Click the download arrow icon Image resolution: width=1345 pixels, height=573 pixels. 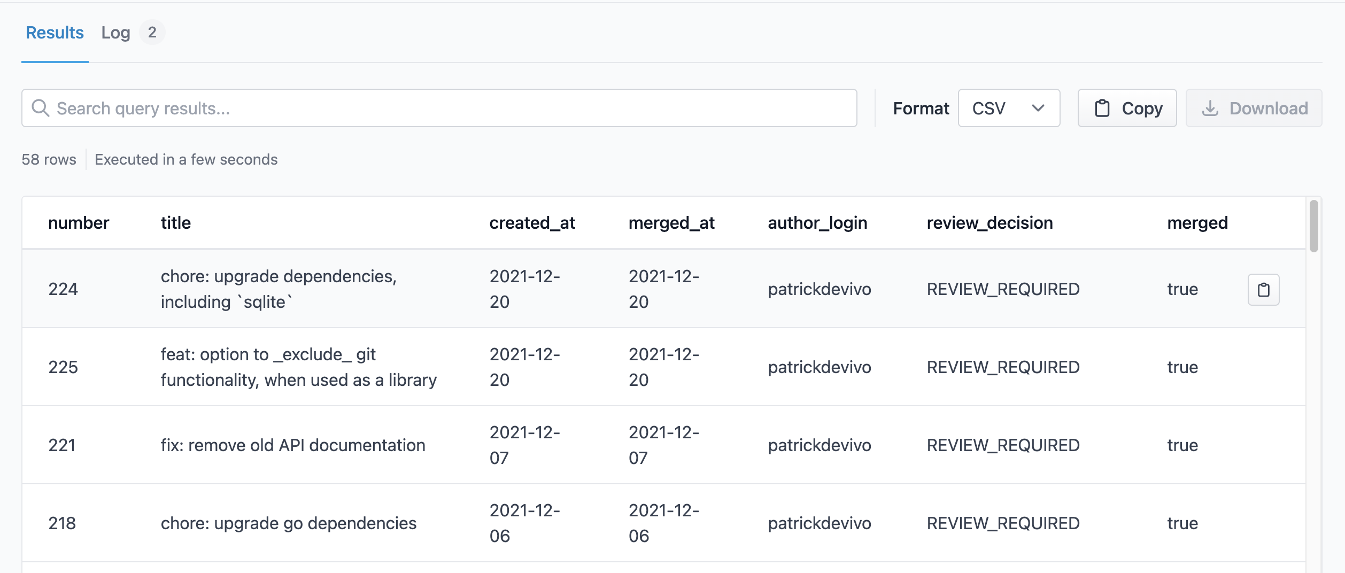(x=1210, y=108)
